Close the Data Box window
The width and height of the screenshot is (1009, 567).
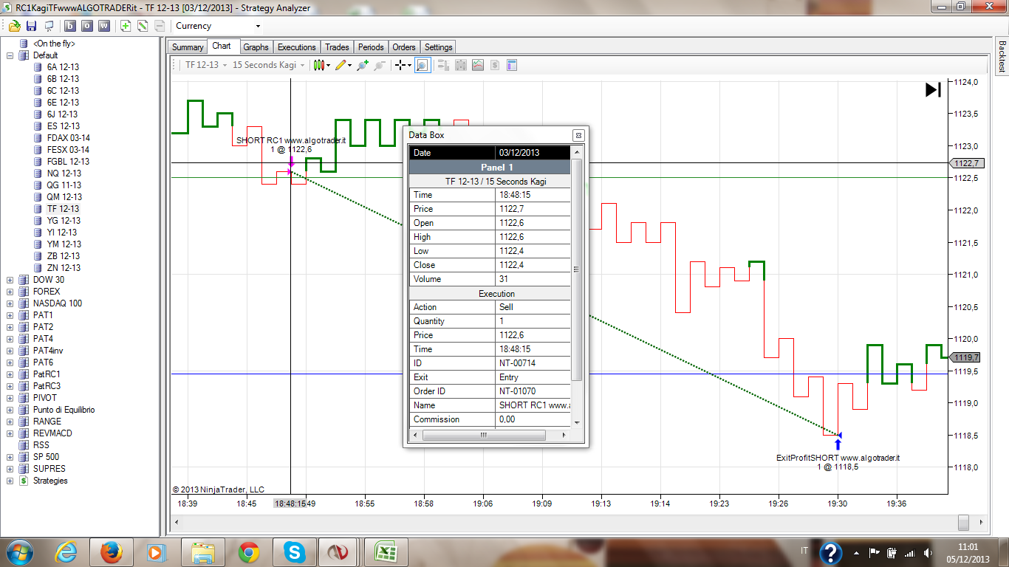pyautogui.click(x=578, y=135)
